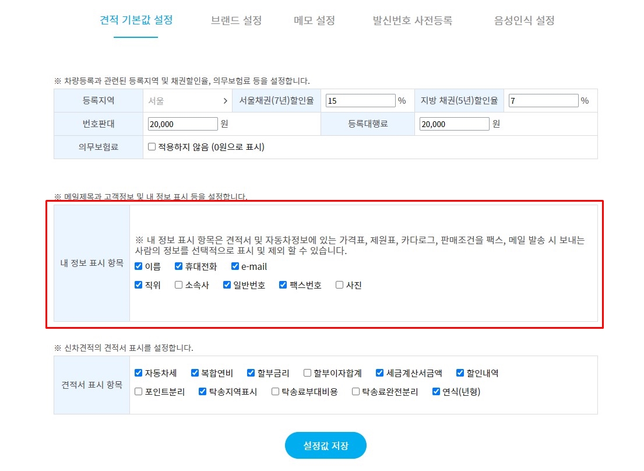Check the 할부이자합계 checkbox
The image size is (644, 471).
307,372
